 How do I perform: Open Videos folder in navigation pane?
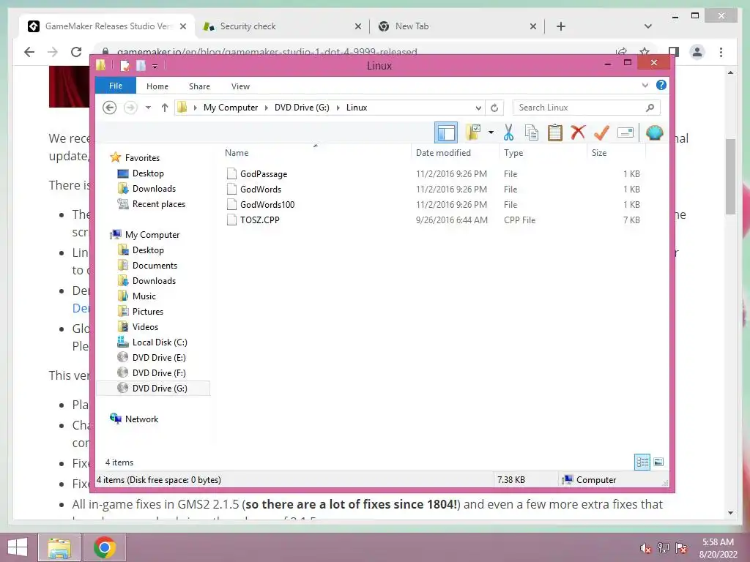click(x=145, y=327)
